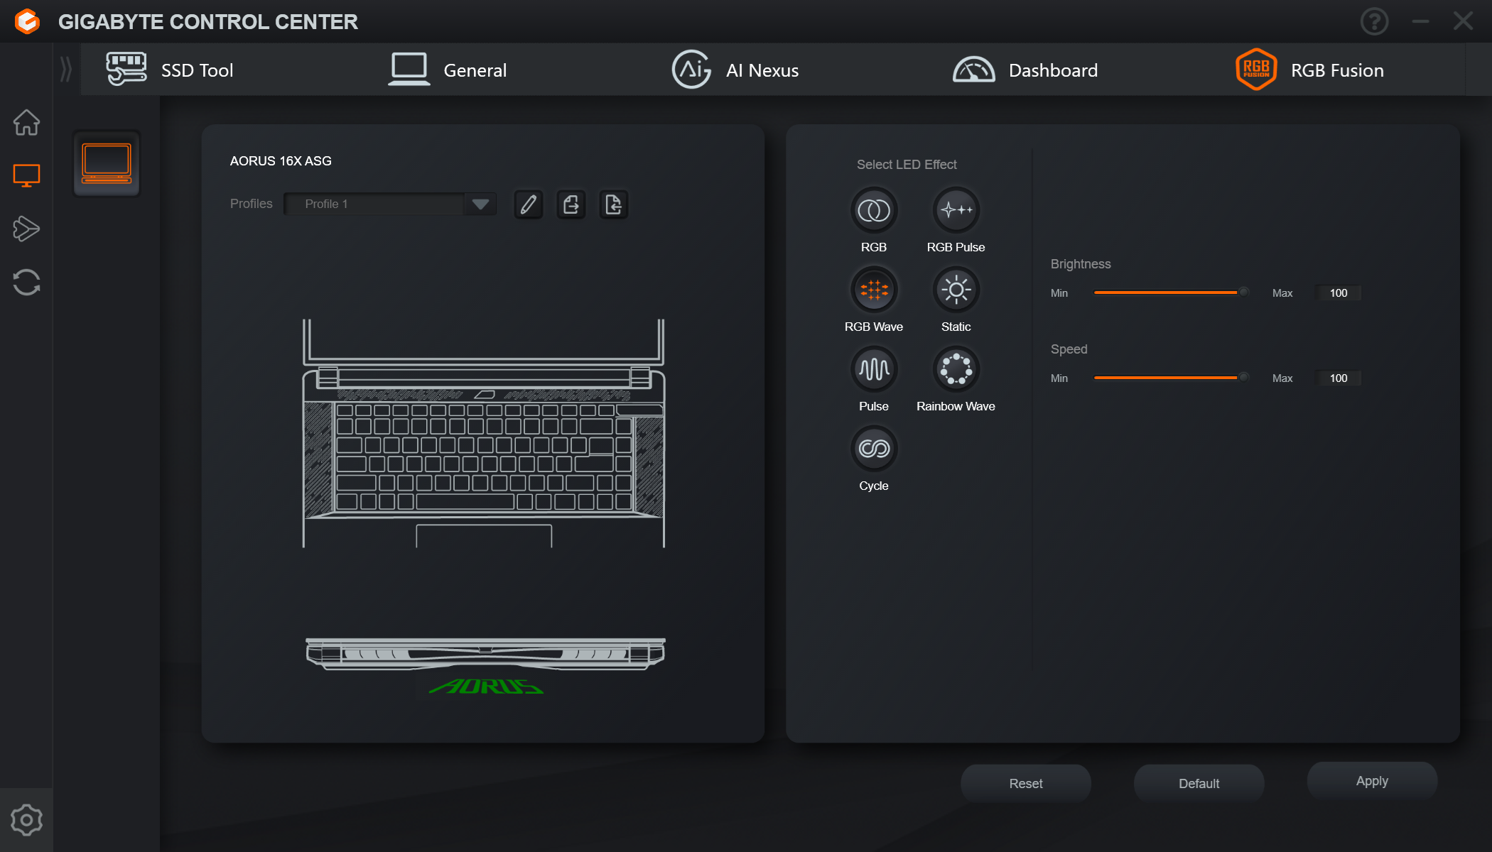Click the Apply button
Screen dimensions: 1492x852
[1370, 780]
